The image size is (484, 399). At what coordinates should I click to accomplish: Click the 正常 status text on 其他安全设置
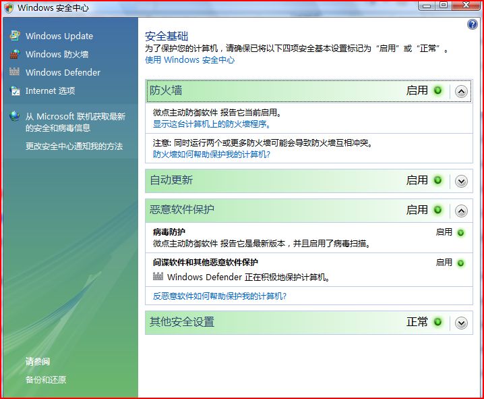coord(417,322)
